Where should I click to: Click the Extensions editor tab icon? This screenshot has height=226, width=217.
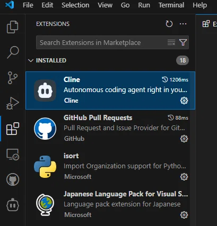click(206, 24)
